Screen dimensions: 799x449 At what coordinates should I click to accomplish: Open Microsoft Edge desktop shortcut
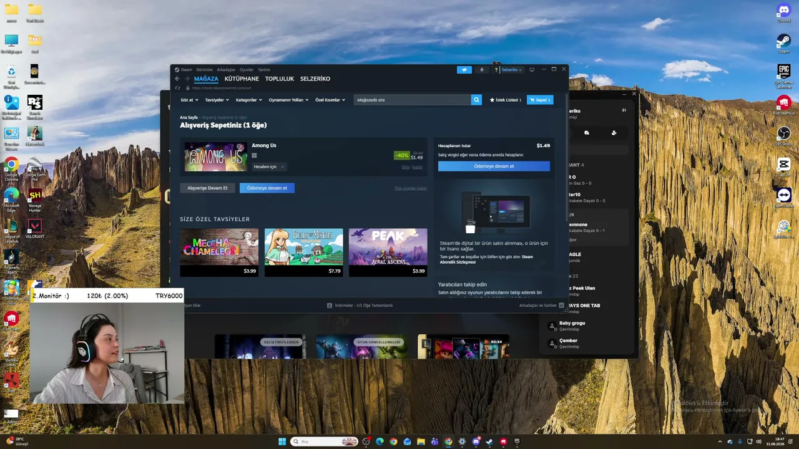(x=11, y=200)
